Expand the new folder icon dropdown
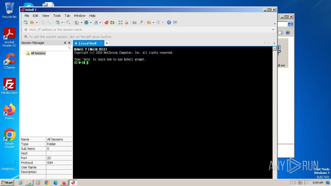The height and width of the screenshot is (186, 331). 153,23
